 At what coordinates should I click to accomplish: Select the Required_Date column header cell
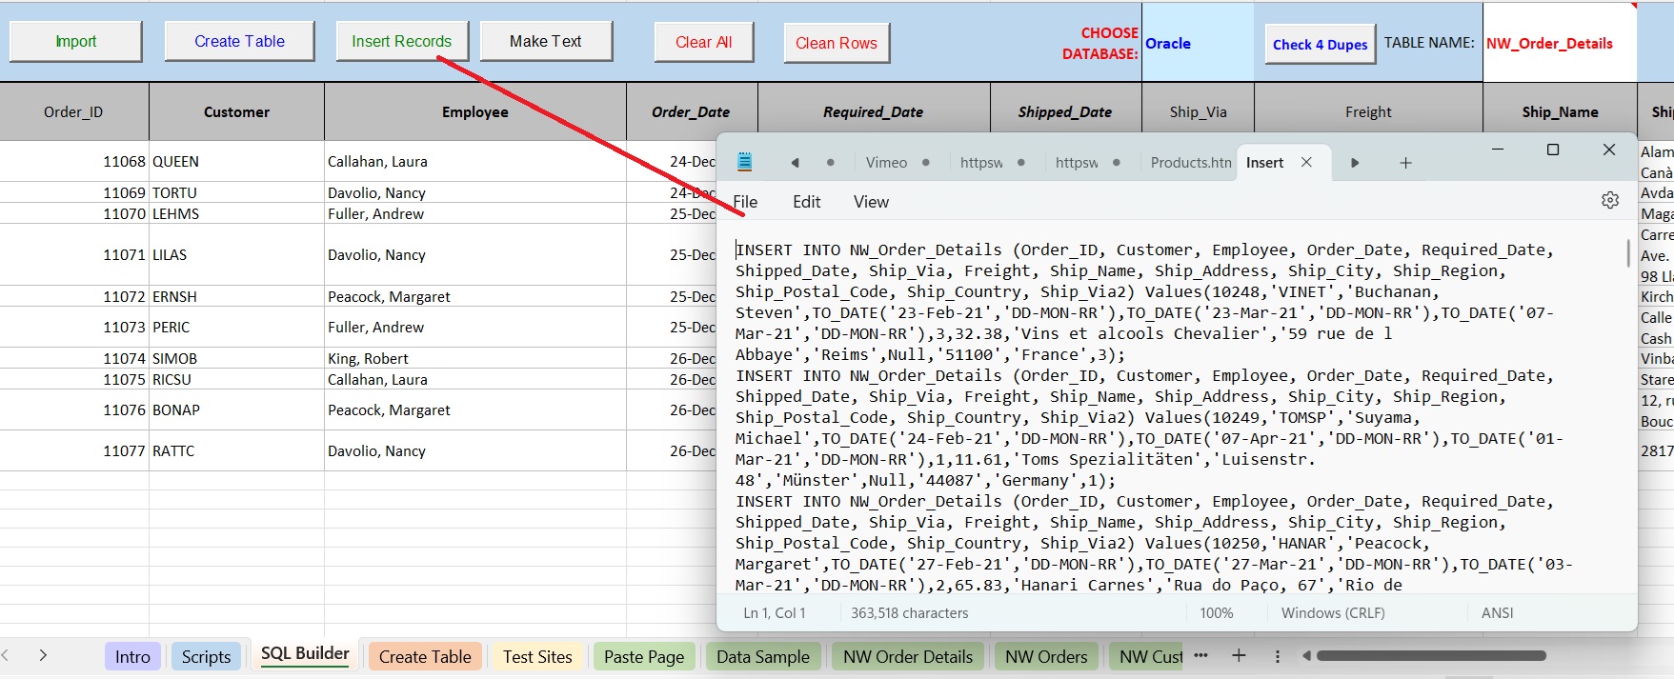click(873, 112)
